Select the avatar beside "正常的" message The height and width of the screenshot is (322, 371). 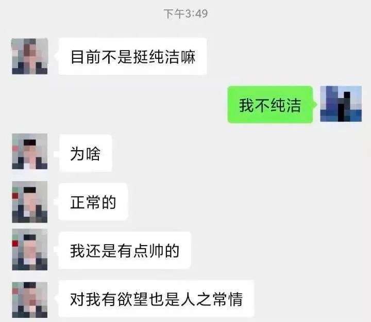coord(30,202)
